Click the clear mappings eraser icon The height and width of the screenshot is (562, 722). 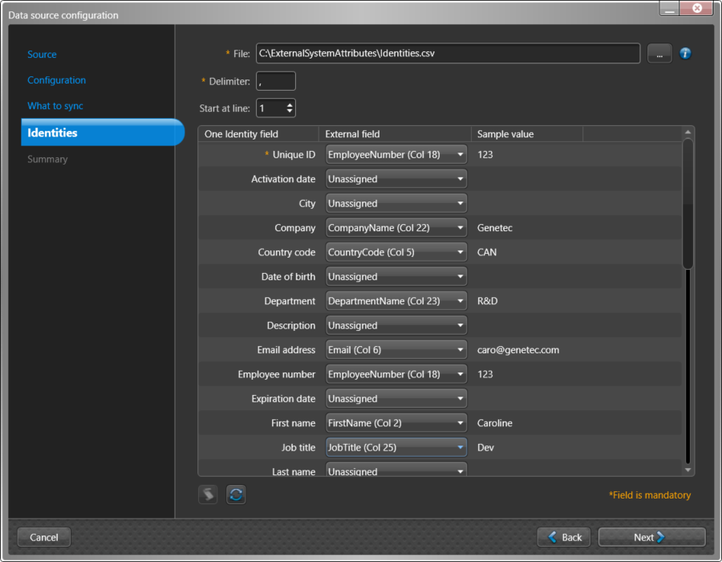(208, 495)
